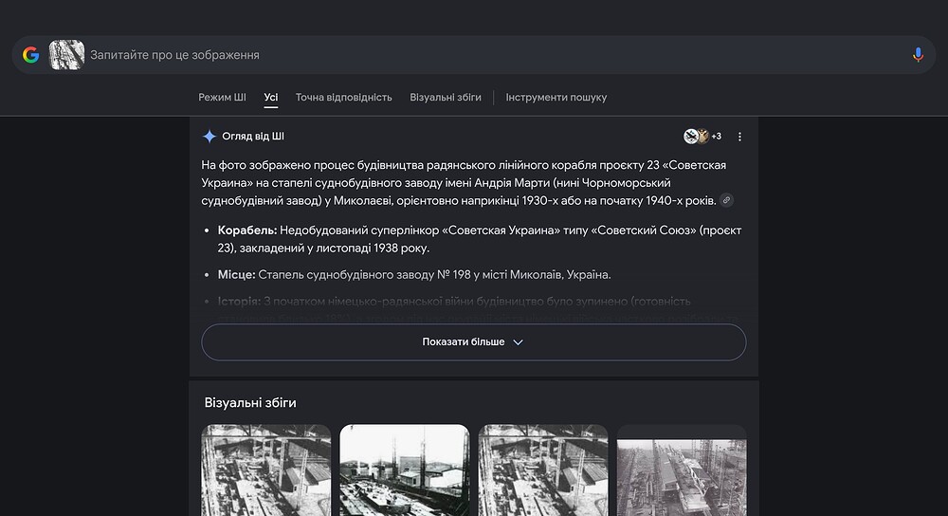Switch to the 'Режим ШІ' tab
The height and width of the screenshot is (516, 948).
pyautogui.click(x=222, y=98)
